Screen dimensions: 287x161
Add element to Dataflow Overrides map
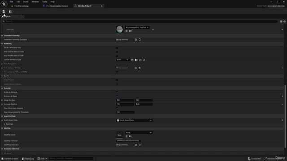tap(135, 145)
